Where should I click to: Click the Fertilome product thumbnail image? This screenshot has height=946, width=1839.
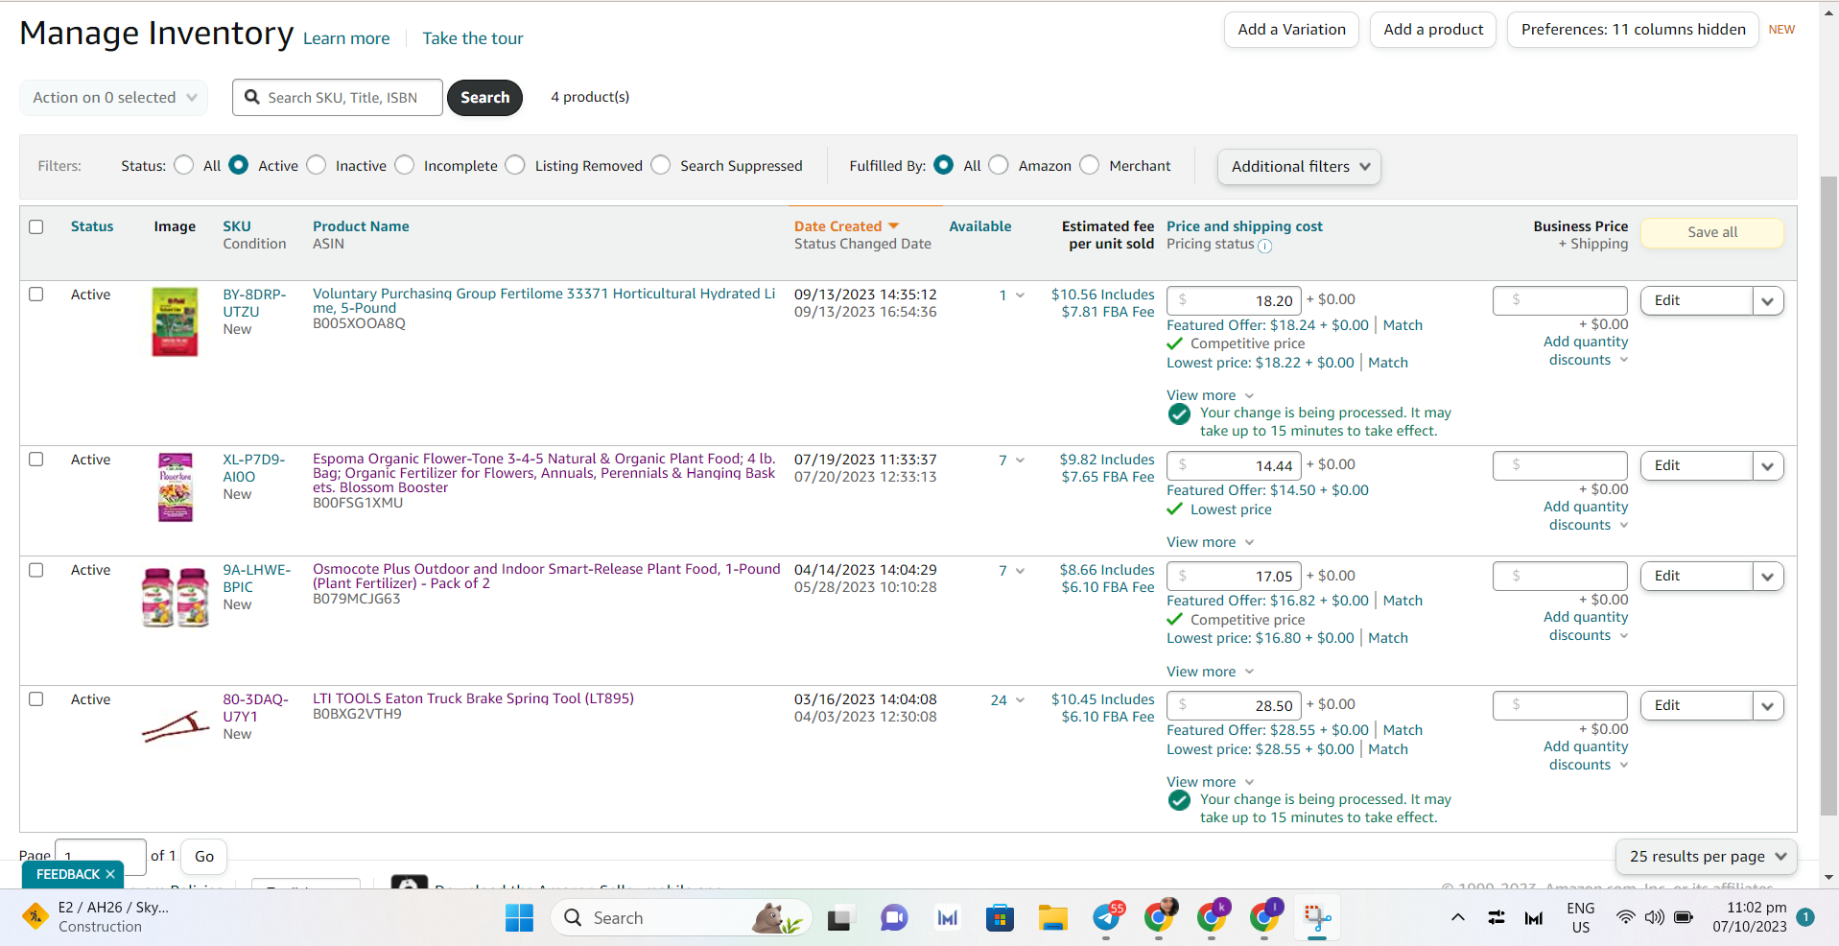[175, 321]
